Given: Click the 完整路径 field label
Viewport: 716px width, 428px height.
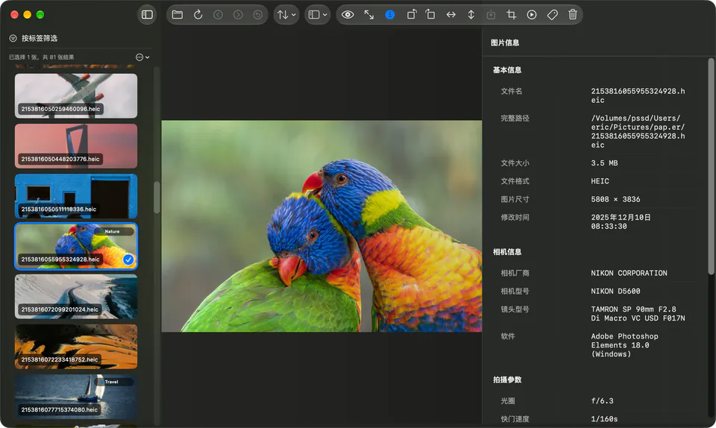Looking at the screenshot, I should [515, 118].
